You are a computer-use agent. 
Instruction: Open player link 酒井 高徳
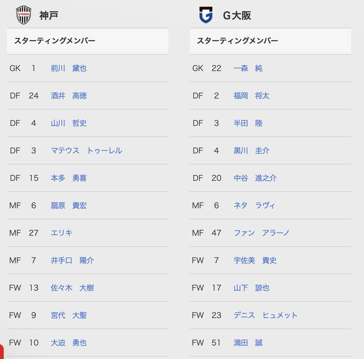tap(69, 96)
